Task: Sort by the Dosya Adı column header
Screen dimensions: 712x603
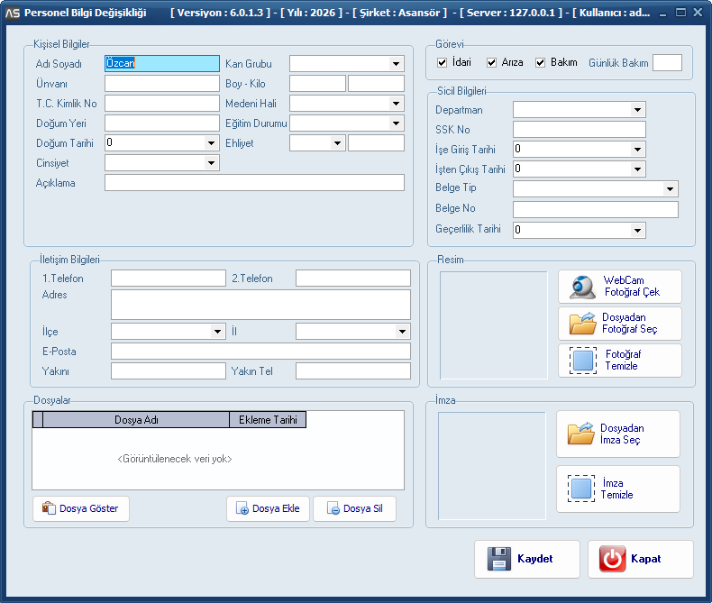Action: 136,420
